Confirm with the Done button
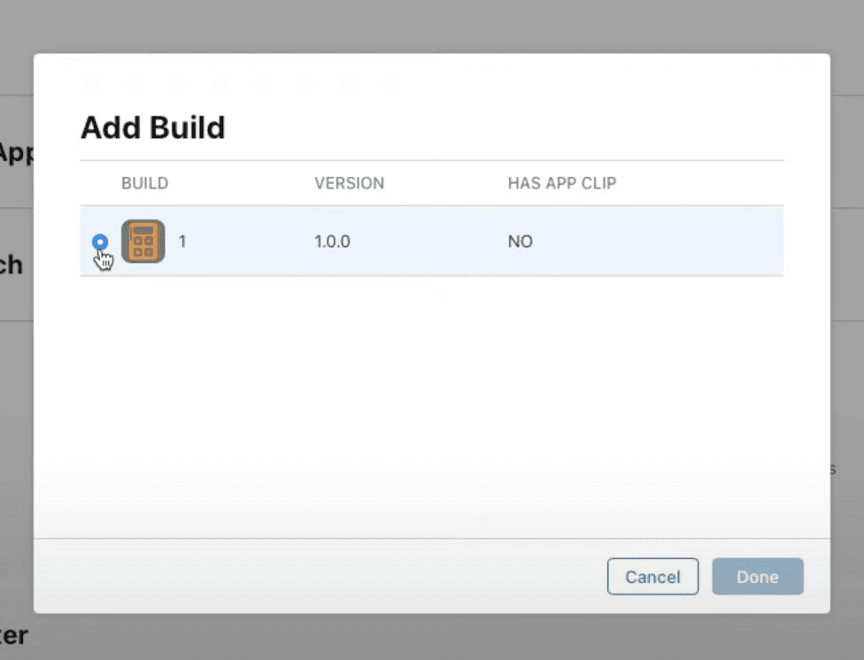This screenshot has height=660, width=864. click(x=757, y=576)
